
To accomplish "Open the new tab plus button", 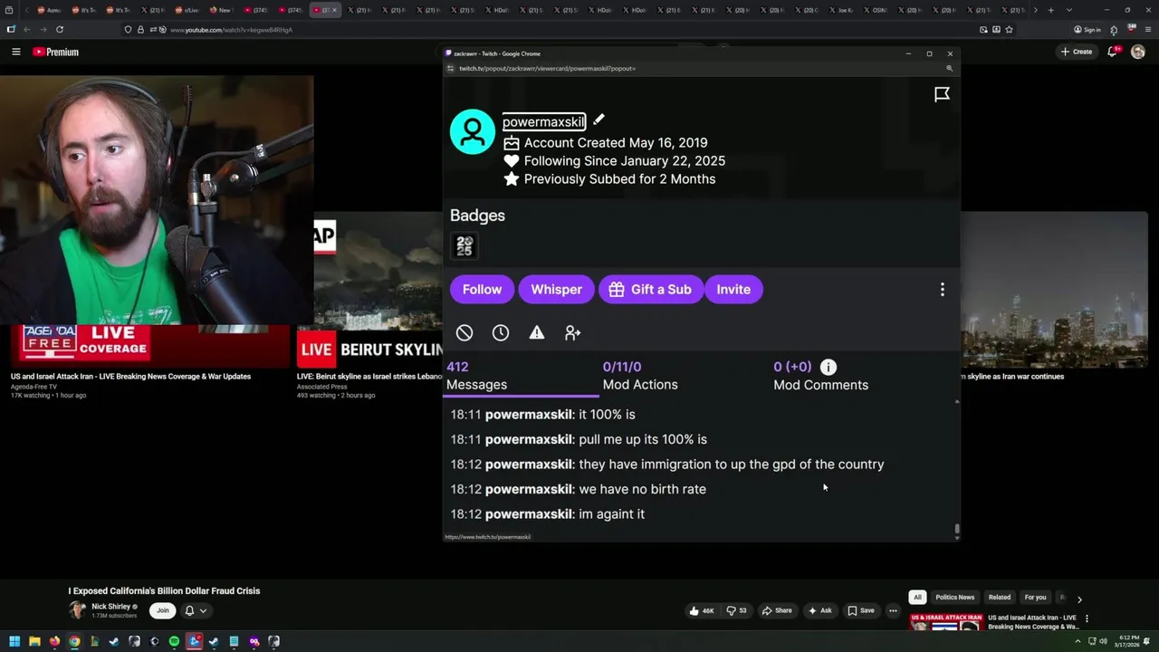I will 1050,10.
